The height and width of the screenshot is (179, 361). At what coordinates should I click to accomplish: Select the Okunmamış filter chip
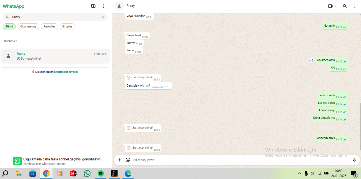(x=28, y=27)
